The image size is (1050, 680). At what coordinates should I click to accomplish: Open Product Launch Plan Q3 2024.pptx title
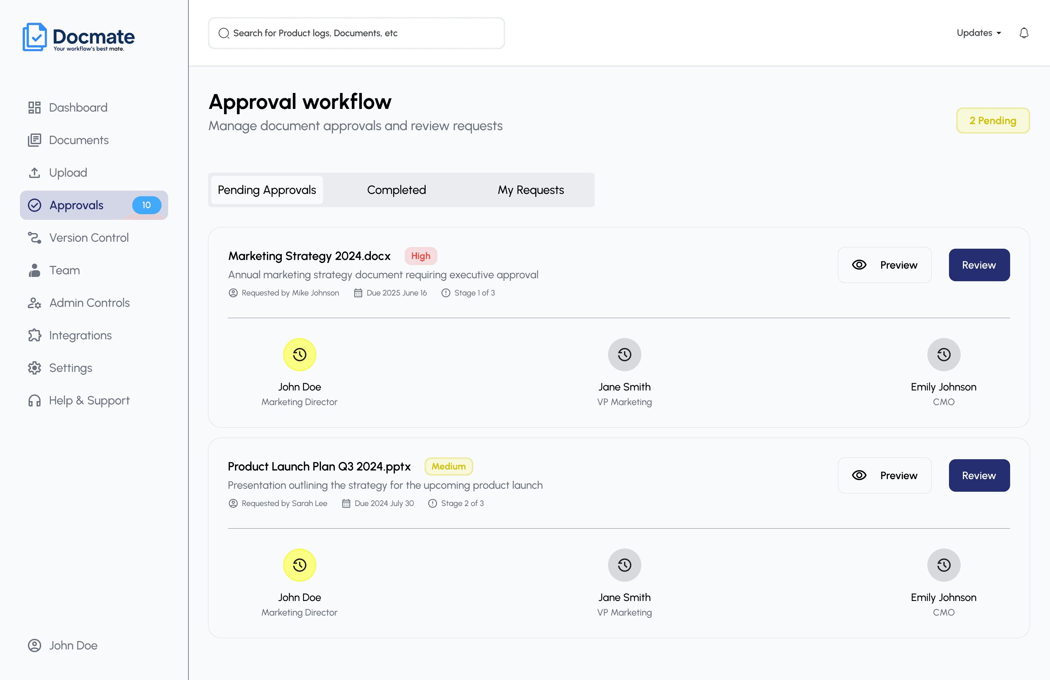coord(319,467)
